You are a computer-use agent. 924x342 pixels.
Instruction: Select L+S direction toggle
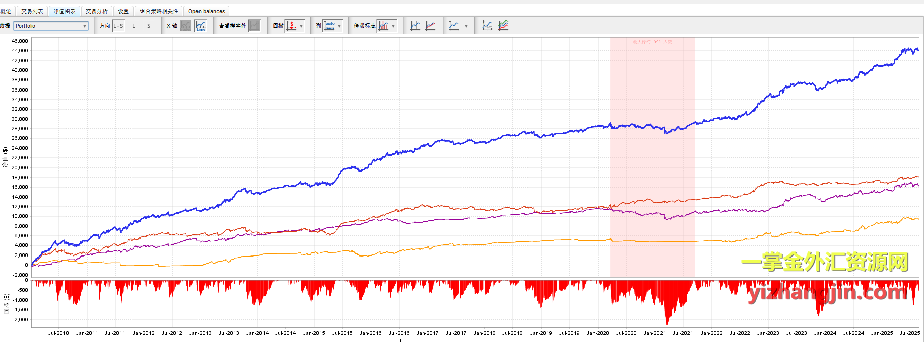[x=118, y=26]
